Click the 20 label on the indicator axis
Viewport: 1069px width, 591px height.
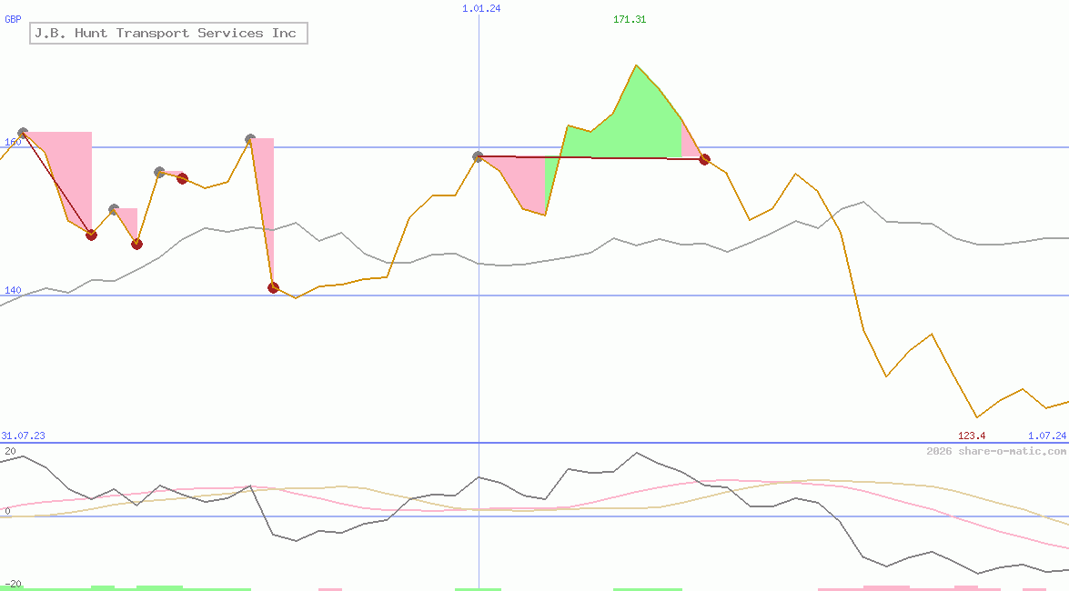(10, 451)
